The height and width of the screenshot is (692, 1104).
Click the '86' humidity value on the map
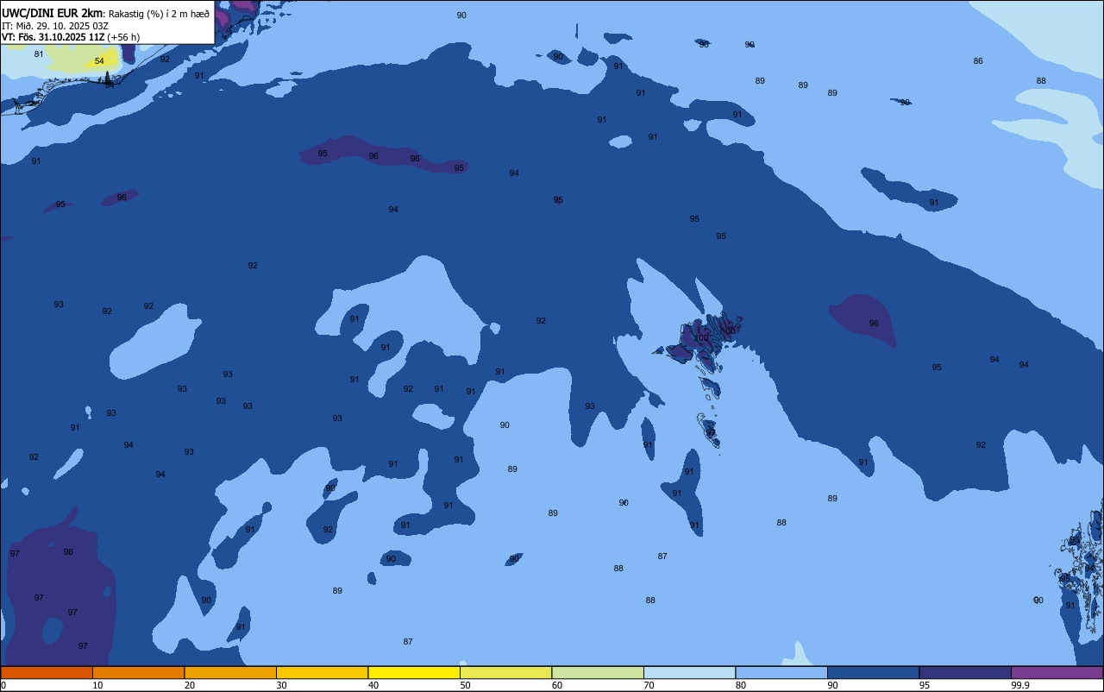click(978, 61)
